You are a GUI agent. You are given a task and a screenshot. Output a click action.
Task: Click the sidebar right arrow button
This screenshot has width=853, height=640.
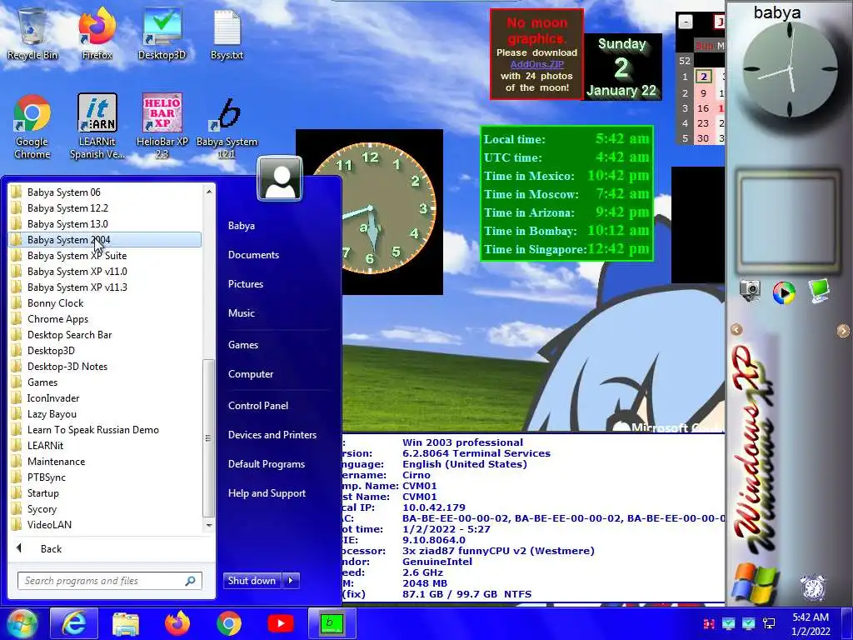(x=843, y=330)
